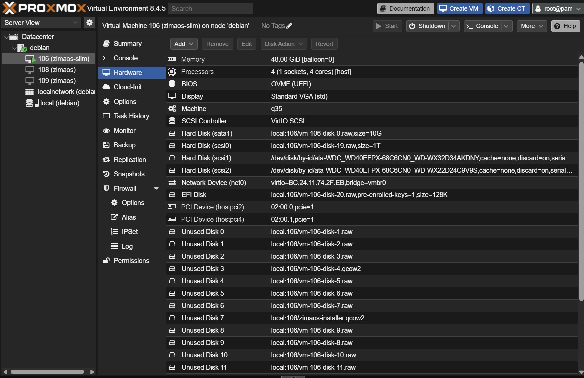This screenshot has width=584, height=378.
Task: Click the Proxmox logo
Action: pos(43,8)
